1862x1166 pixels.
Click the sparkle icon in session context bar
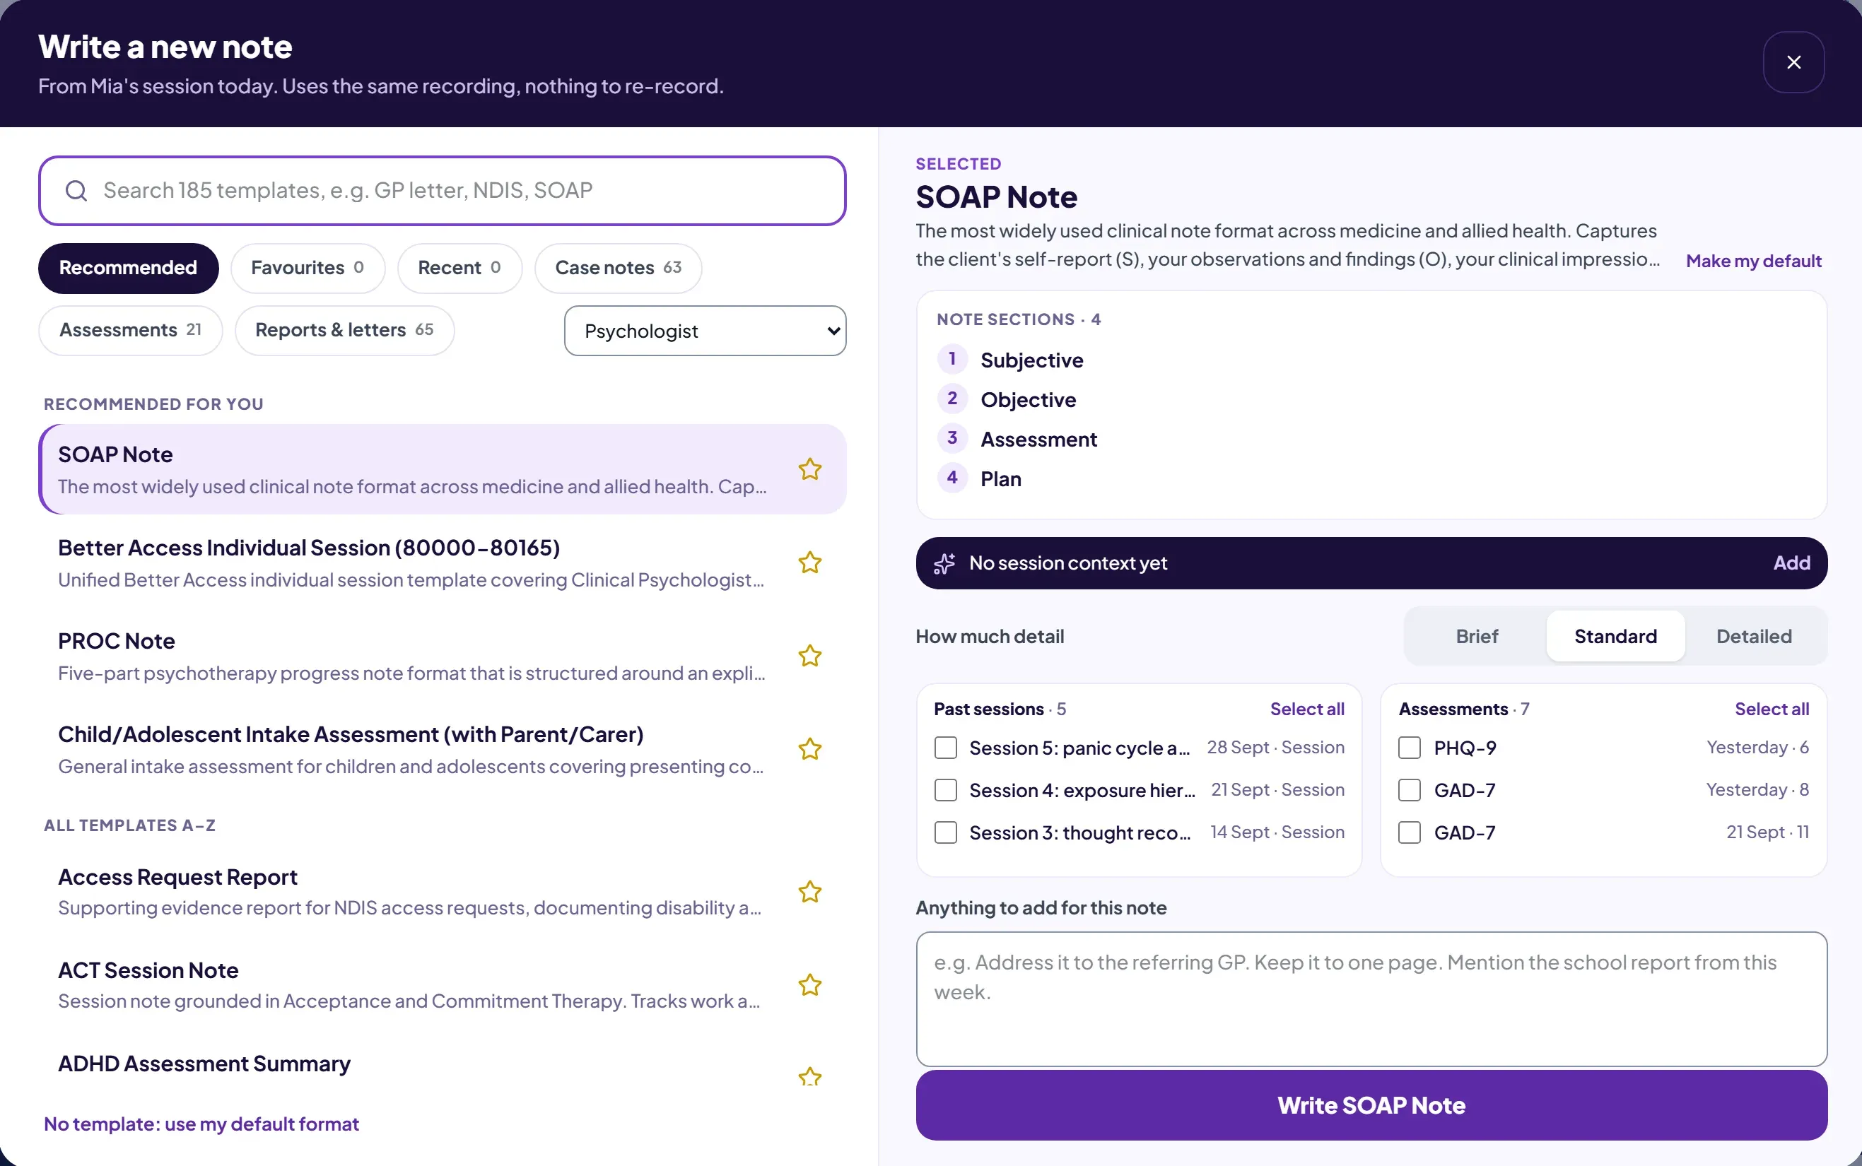[x=944, y=564]
